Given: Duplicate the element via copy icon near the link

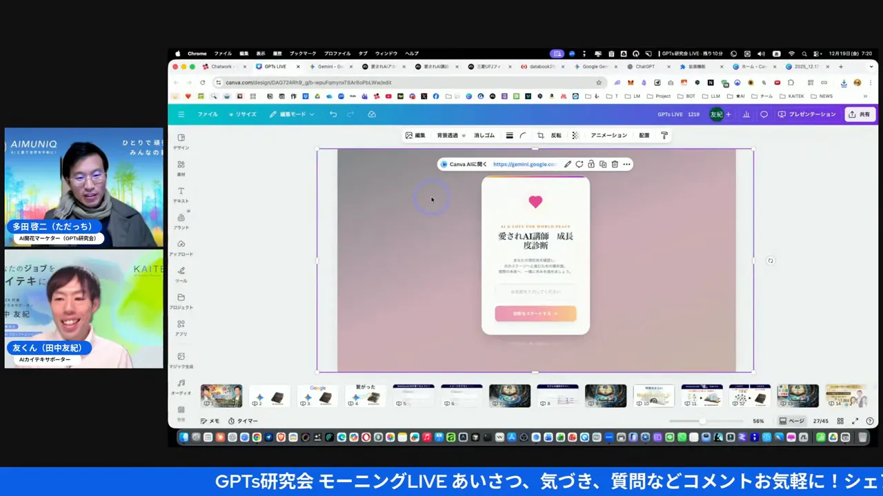Looking at the screenshot, I should click(603, 164).
